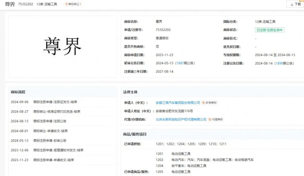
Task: Click the 2027-08-14 three-year date value
Action: pyautogui.click(x=164, y=72)
